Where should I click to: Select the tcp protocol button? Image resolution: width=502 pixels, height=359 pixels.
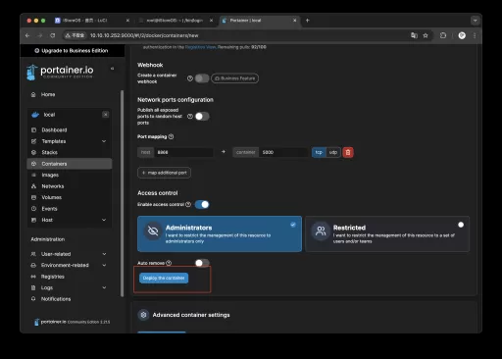coord(319,152)
